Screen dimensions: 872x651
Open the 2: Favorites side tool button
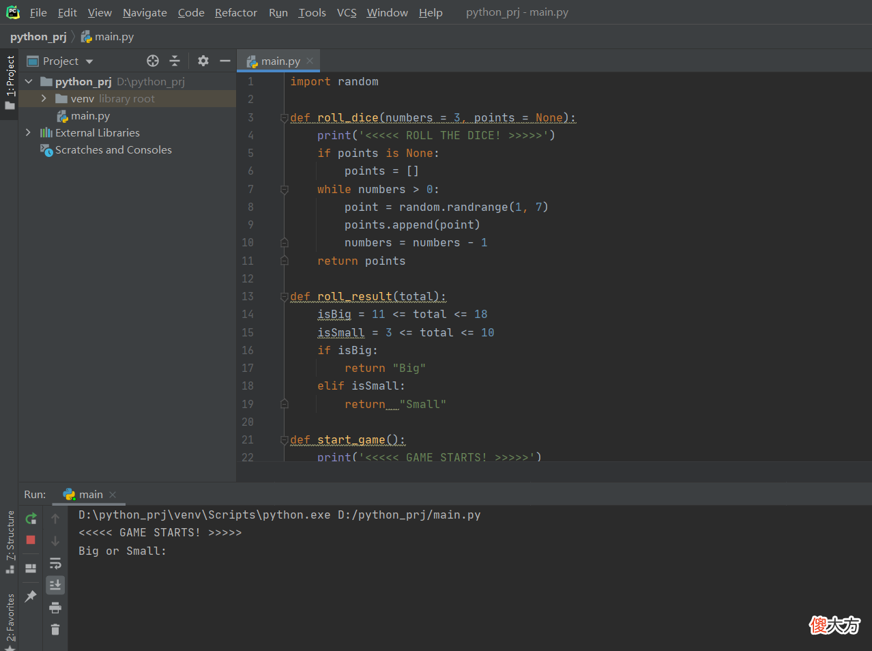click(10, 621)
